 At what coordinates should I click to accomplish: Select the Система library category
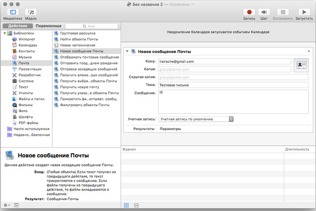click(x=26, y=81)
